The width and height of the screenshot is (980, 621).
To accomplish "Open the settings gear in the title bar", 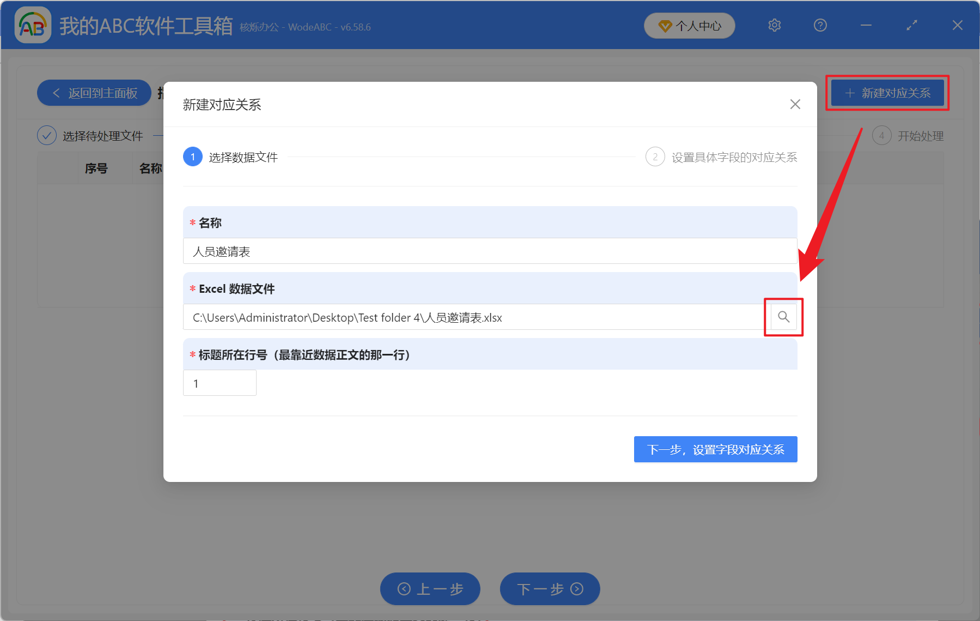I will [x=774, y=25].
